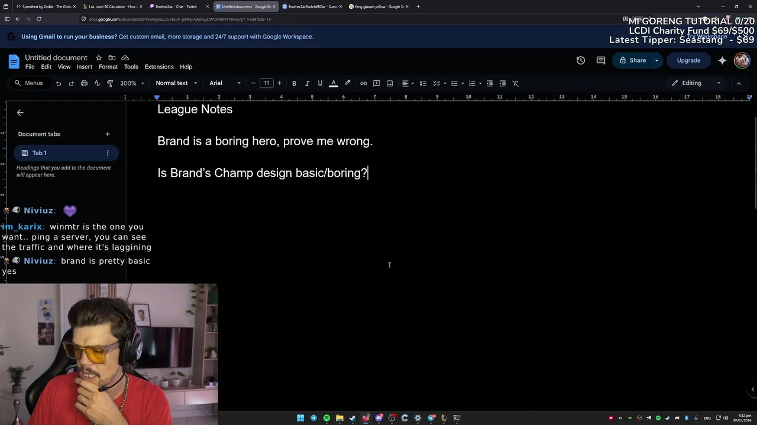Clear formatting from selected text
The image size is (757, 425).
tap(516, 83)
